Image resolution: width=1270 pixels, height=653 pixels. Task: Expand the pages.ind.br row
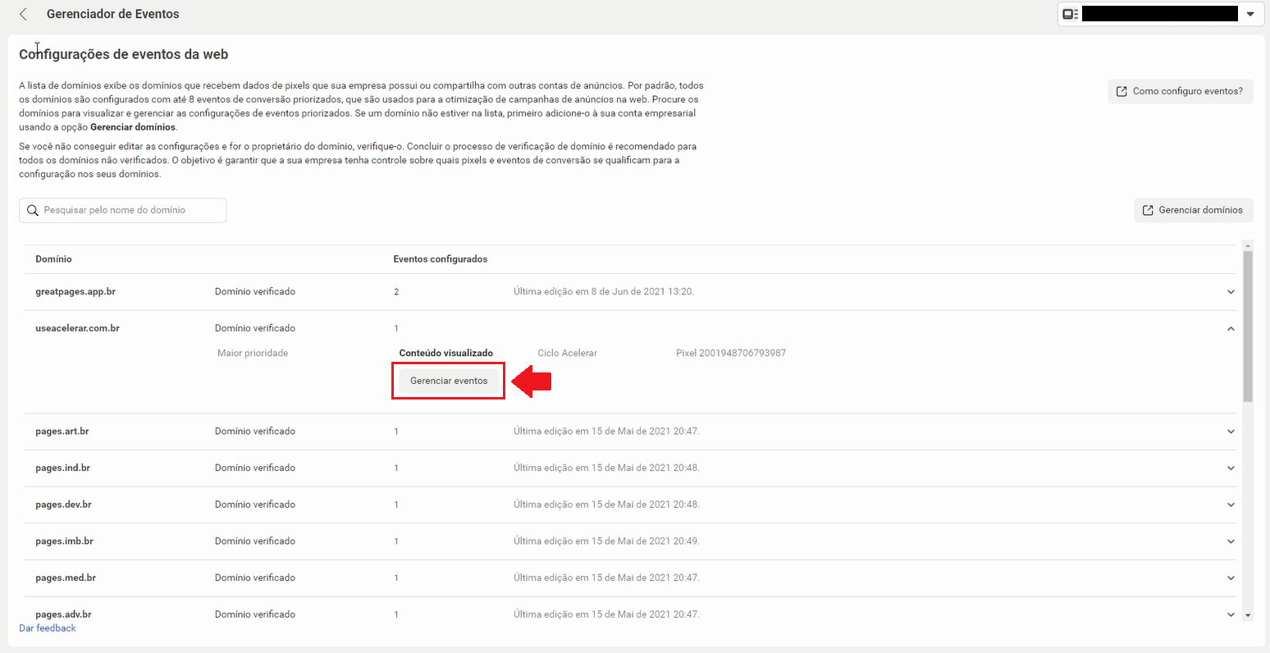1231,468
